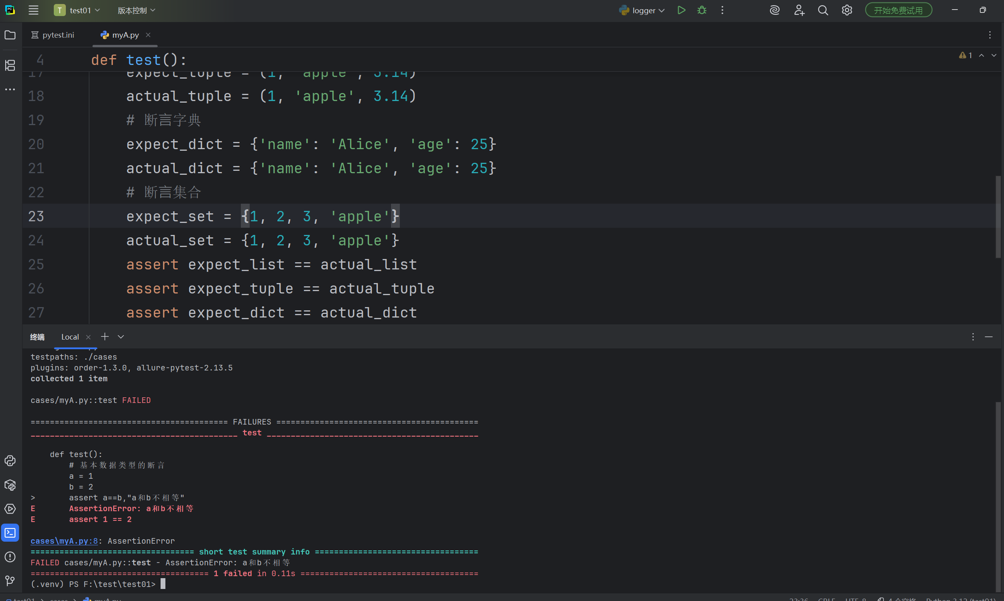Image resolution: width=1004 pixels, height=601 pixels.
Task: Click the 开始免费试用 button
Action: [x=898, y=10]
